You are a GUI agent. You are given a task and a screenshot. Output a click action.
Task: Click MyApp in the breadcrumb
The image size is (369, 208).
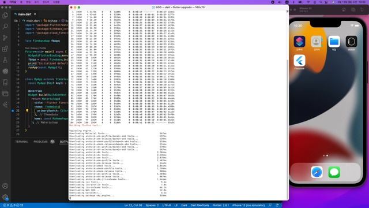[52, 21]
